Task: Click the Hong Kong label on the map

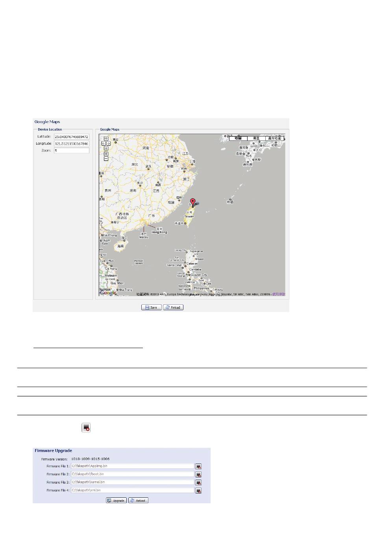Action: pyautogui.click(x=159, y=232)
